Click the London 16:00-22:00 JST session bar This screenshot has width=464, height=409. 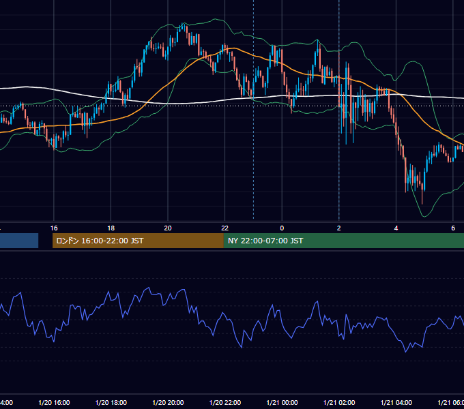138,241
